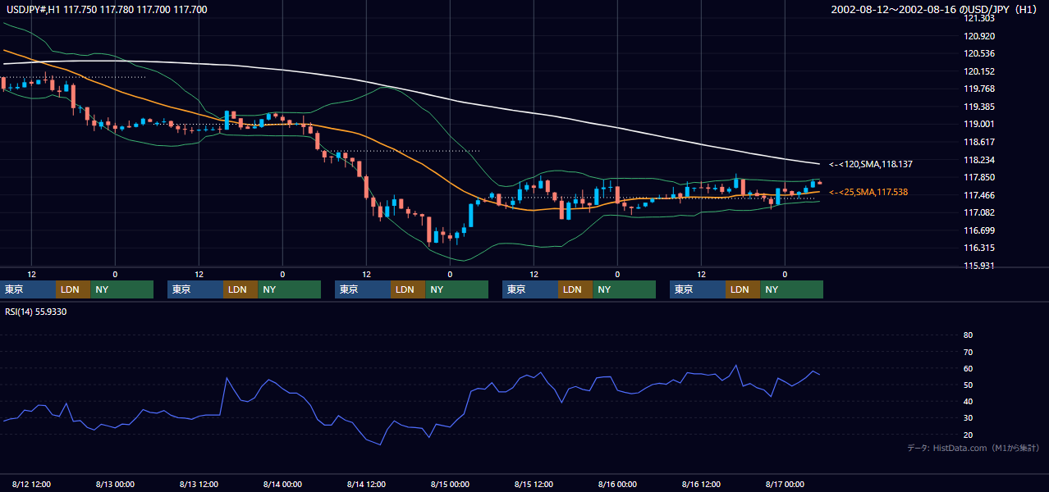Click price axis value 117.466
Image resolution: width=1049 pixels, height=492 pixels.
(979, 195)
